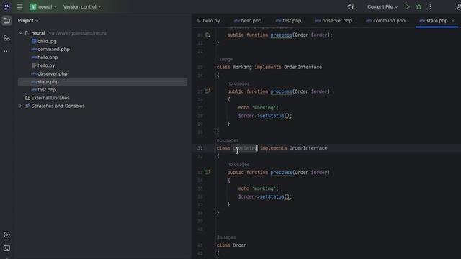Open the Structure tool window icon
Image resolution: width=461 pixels, height=259 pixels.
[x=6, y=38]
